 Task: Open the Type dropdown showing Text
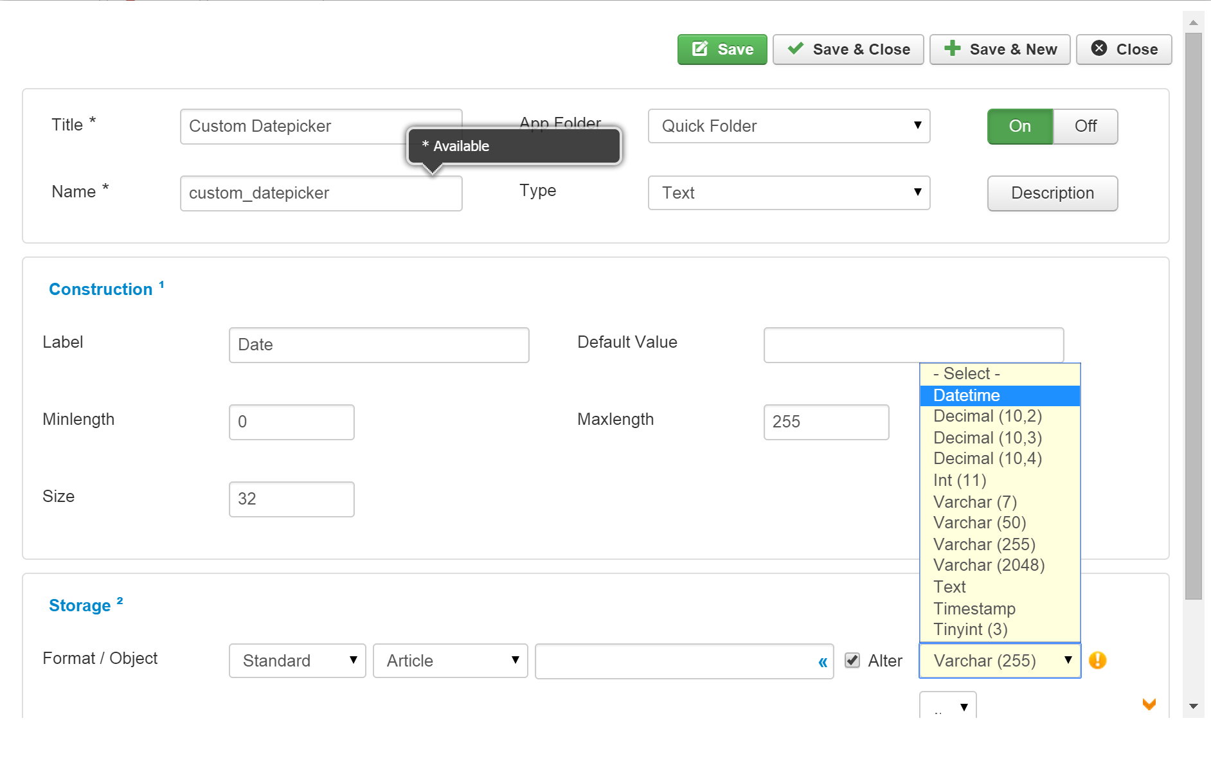(789, 193)
